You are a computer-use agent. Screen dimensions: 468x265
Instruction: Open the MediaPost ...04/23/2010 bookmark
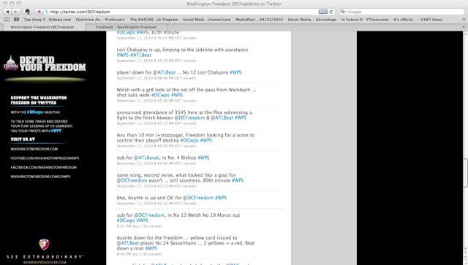(259, 20)
